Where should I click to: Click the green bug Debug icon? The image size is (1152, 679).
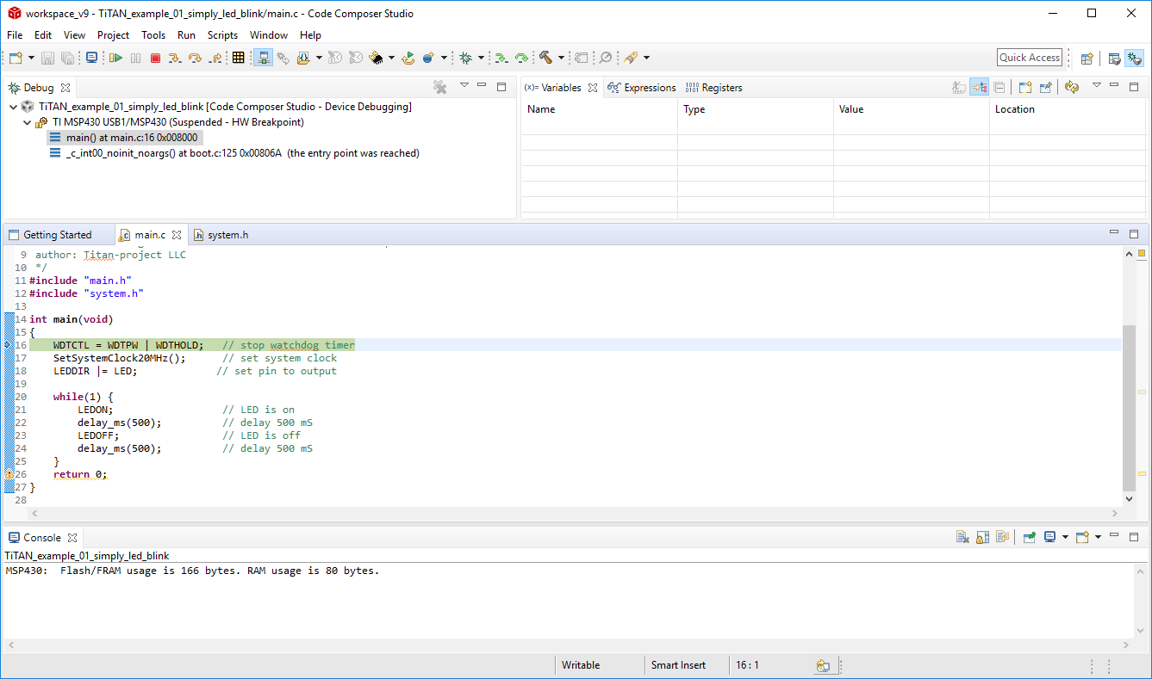coord(465,58)
